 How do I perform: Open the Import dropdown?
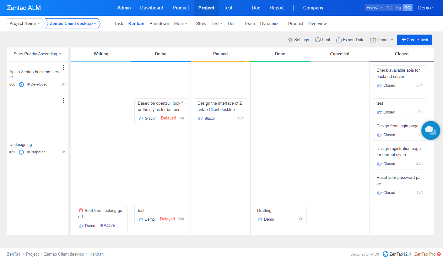click(382, 40)
